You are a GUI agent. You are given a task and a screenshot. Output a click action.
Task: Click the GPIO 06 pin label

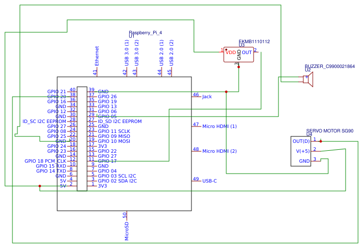click(x=107, y=112)
